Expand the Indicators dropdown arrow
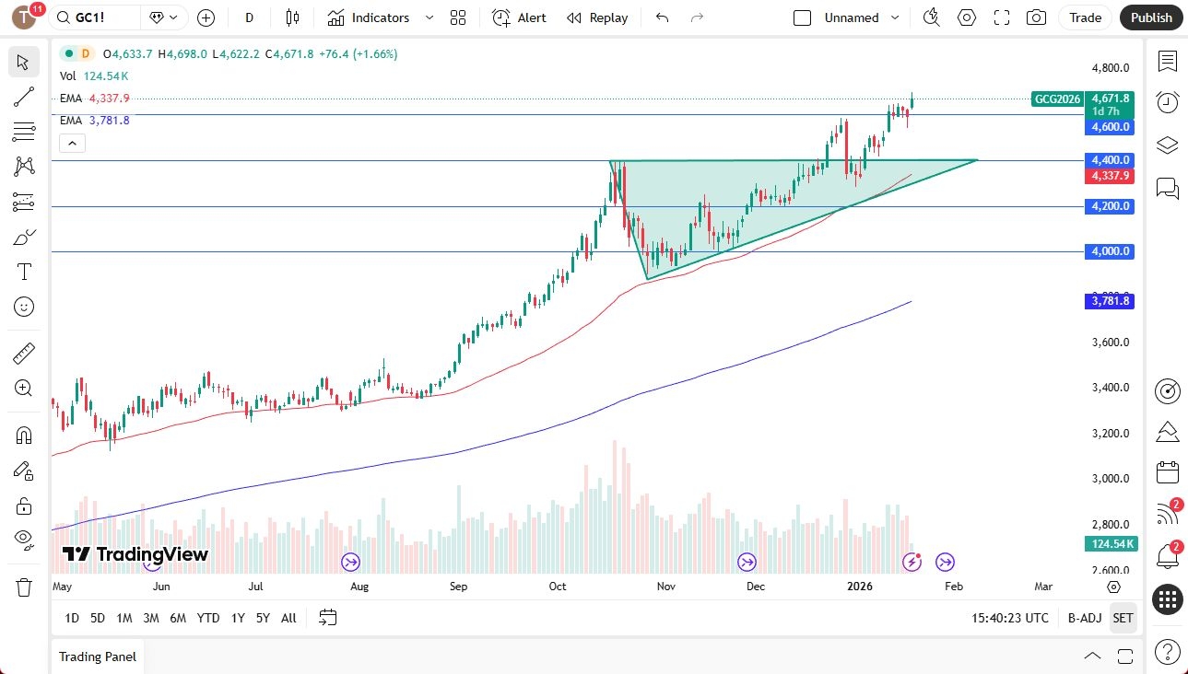 click(428, 17)
